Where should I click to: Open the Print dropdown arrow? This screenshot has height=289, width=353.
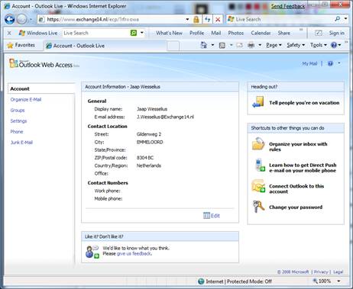pos(260,45)
